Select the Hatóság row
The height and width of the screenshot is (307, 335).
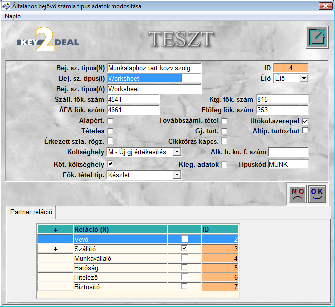[x=138, y=268]
